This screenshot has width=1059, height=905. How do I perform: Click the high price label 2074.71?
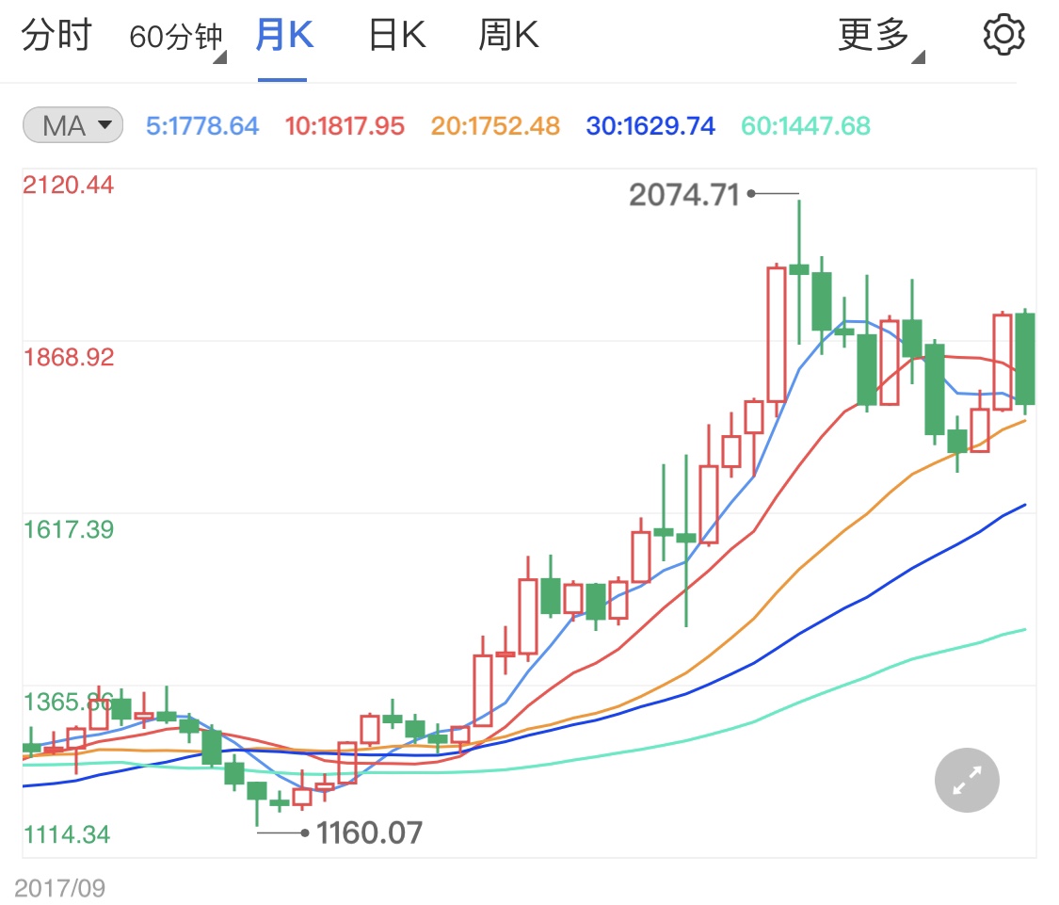click(x=684, y=195)
